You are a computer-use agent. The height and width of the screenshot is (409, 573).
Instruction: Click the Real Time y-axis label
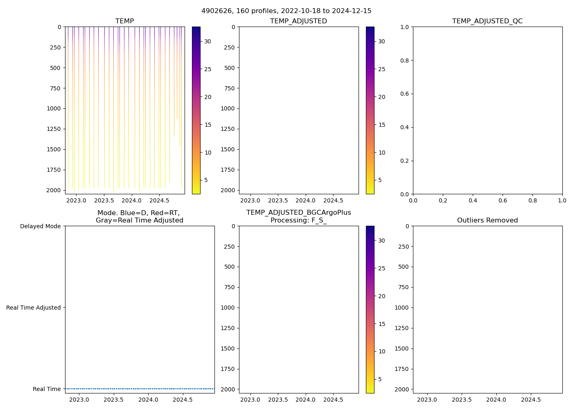point(47,389)
